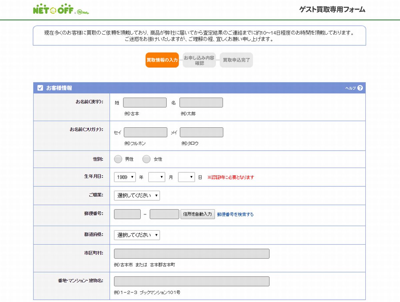Click the 買取情報の入力 step tab
400x302 pixels.
(162, 60)
